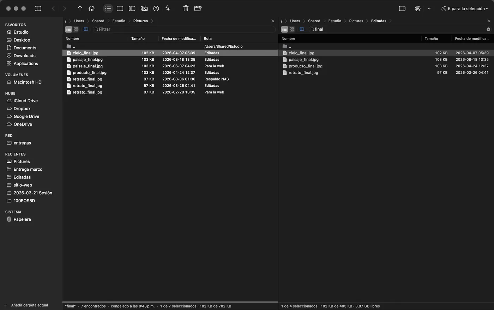Sort the left pane by the Nombre column
The height and width of the screenshot is (310, 494).
[95, 38]
